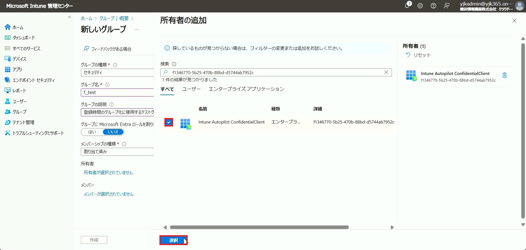Click the グループ | 概要 breadcrumb link
This screenshot has height=250, width=526.
pyautogui.click(x=114, y=18)
